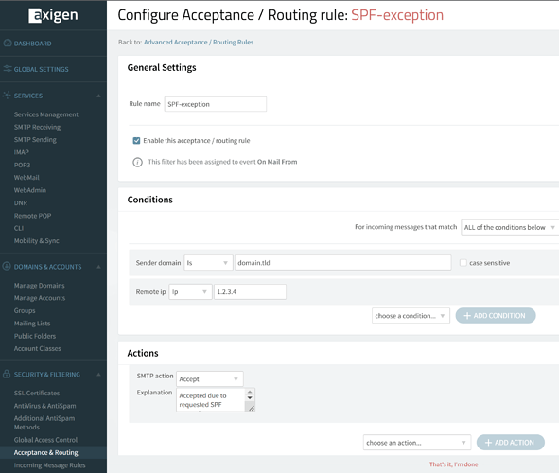Open SMTP Receiving in the sidebar
Screen dimensions: 559x473
(x=37, y=128)
